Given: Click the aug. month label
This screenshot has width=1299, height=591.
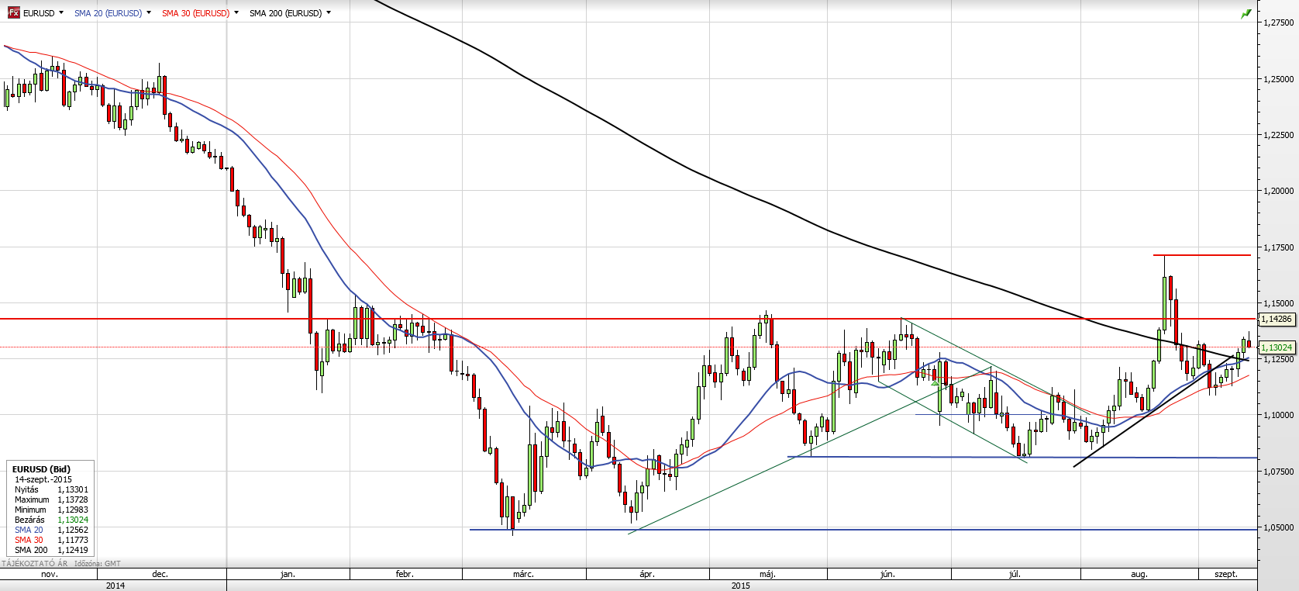Looking at the screenshot, I should coord(1139,574).
